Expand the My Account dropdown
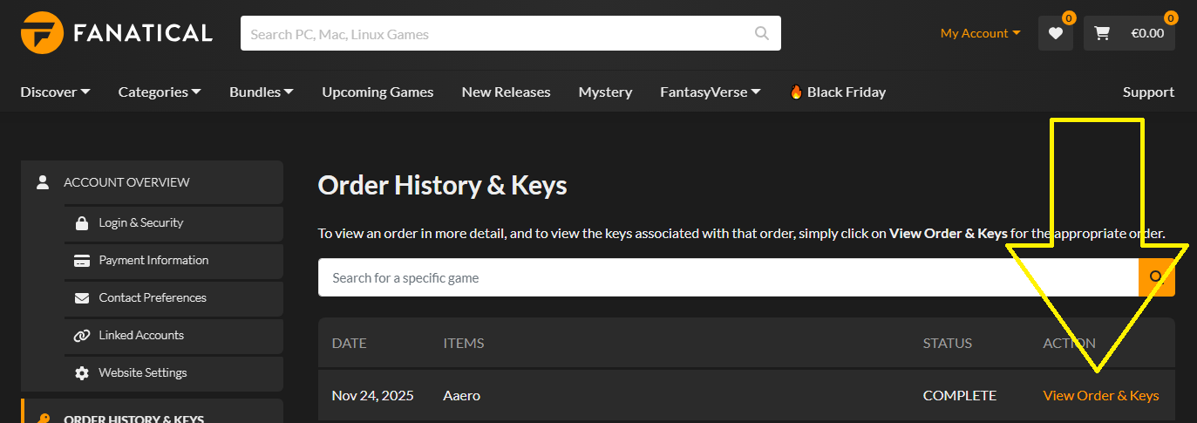The height and width of the screenshot is (423, 1197). [x=980, y=33]
